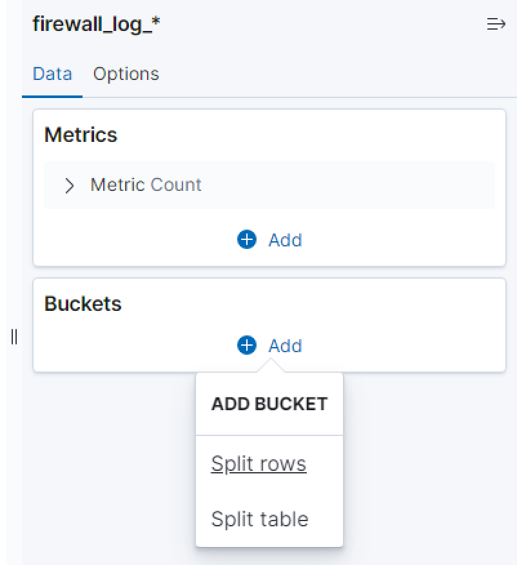The width and height of the screenshot is (517, 565).
Task: Click the plus icon in the Metrics panel
Action: [247, 240]
